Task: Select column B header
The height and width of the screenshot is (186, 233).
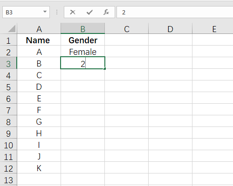Action: 82,28
